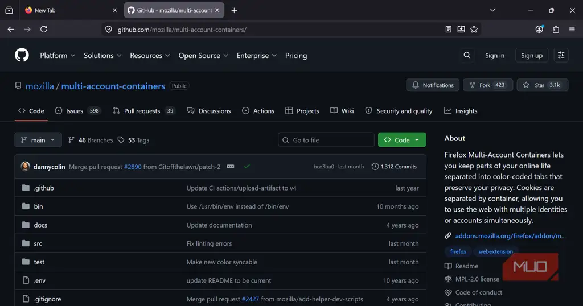The width and height of the screenshot is (583, 306).
Task: Open the GitHub logo home link
Action: coord(22,55)
